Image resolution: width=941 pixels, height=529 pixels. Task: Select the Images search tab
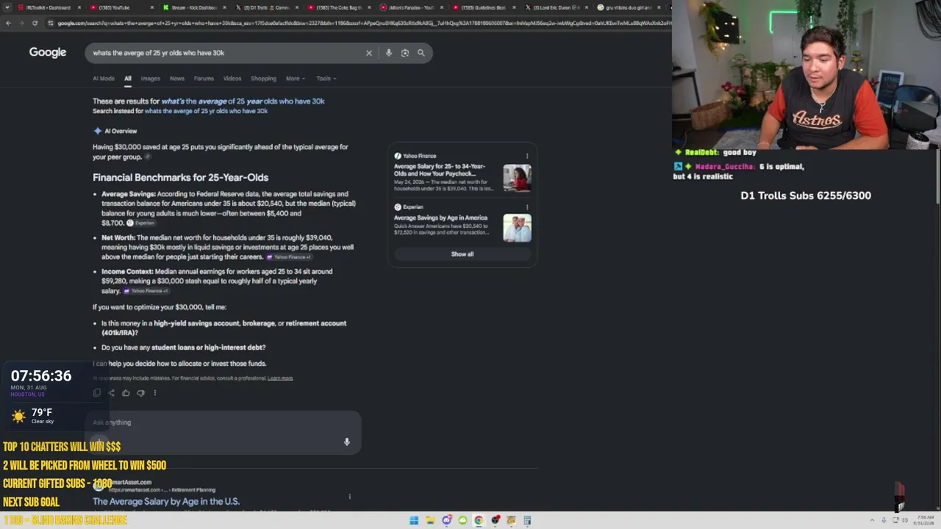click(150, 79)
